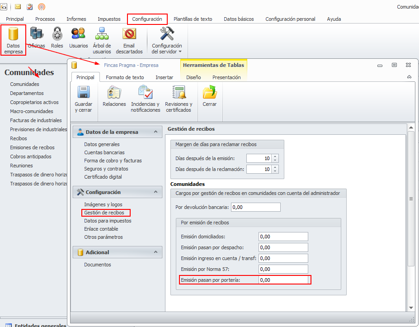The width and height of the screenshot is (419, 327).
Task: Select Documentos under Adicional
Action: [x=98, y=265]
